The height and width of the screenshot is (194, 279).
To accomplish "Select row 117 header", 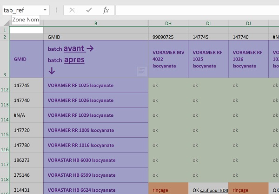I will pos(5,160).
